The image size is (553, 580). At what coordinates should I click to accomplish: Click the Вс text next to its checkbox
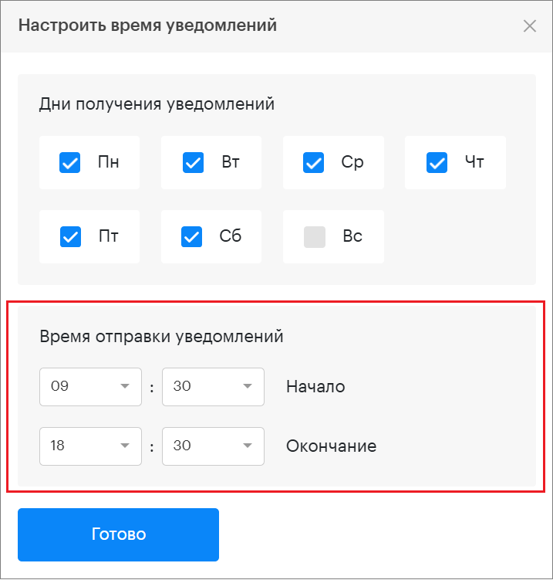[x=352, y=237]
